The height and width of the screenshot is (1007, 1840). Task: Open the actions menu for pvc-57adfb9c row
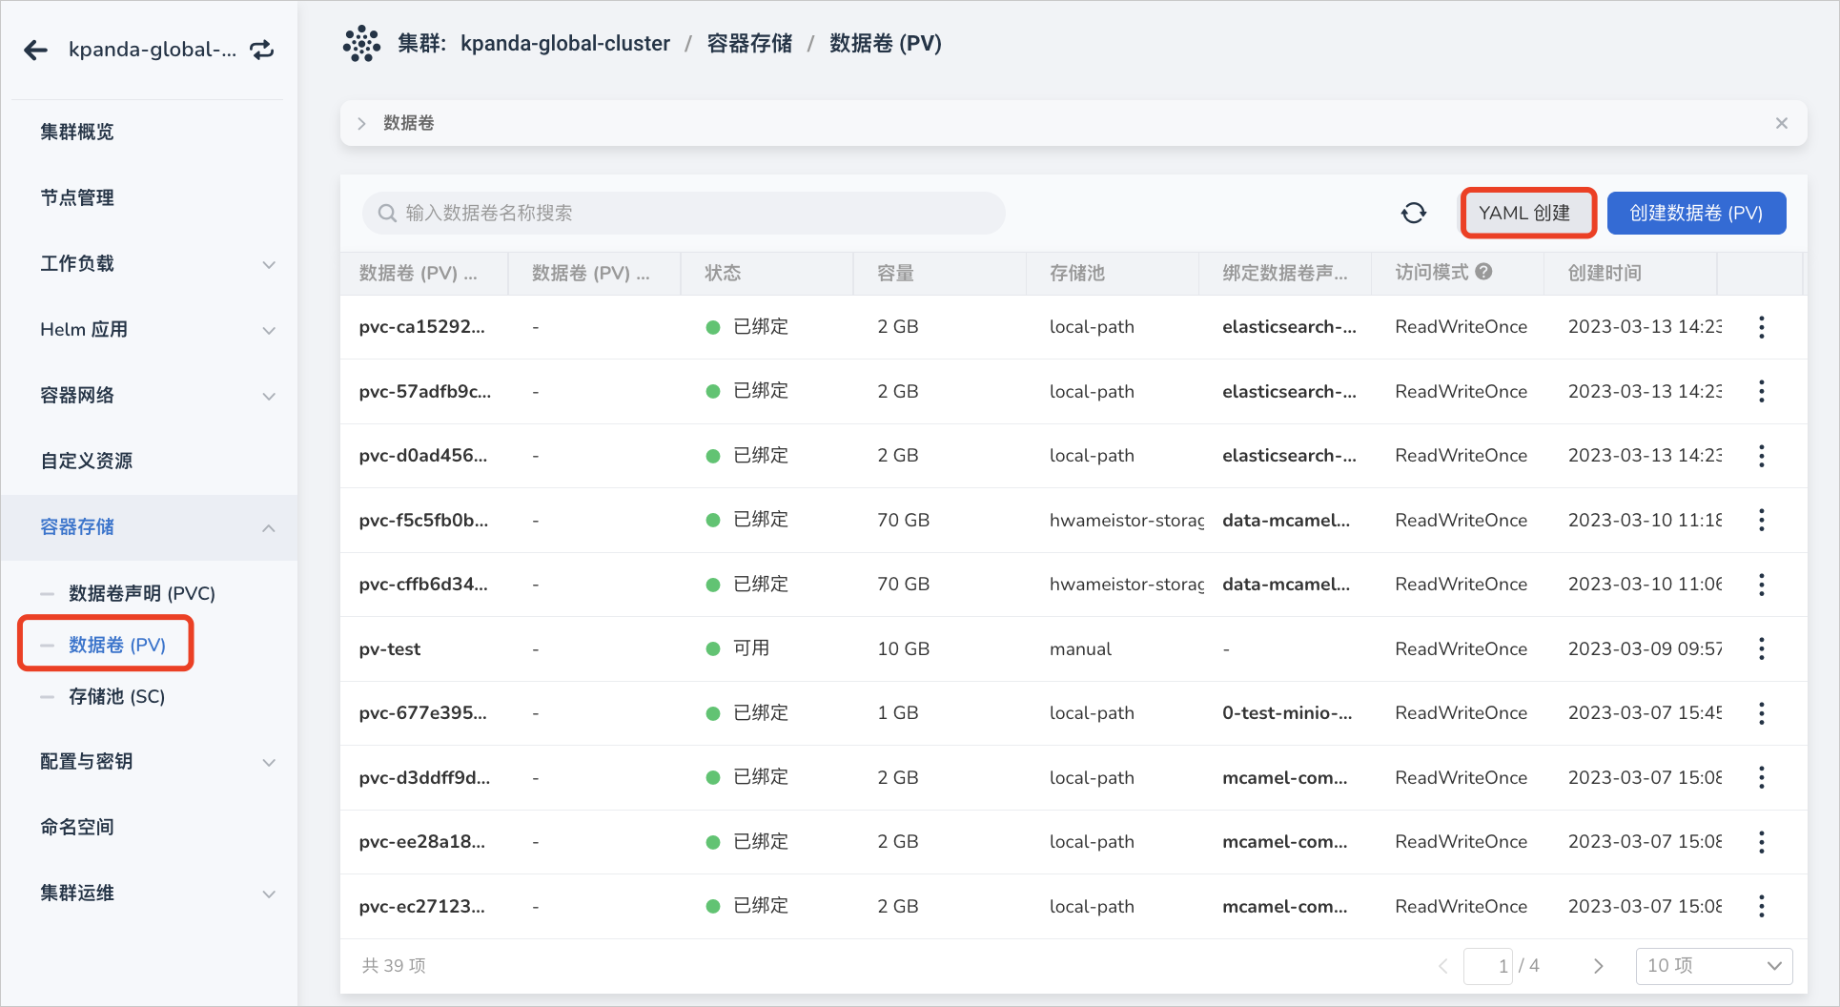[1761, 391]
